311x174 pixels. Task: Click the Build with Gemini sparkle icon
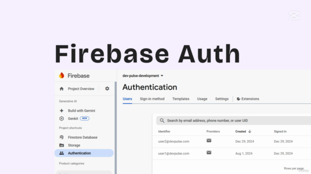click(x=62, y=111)
